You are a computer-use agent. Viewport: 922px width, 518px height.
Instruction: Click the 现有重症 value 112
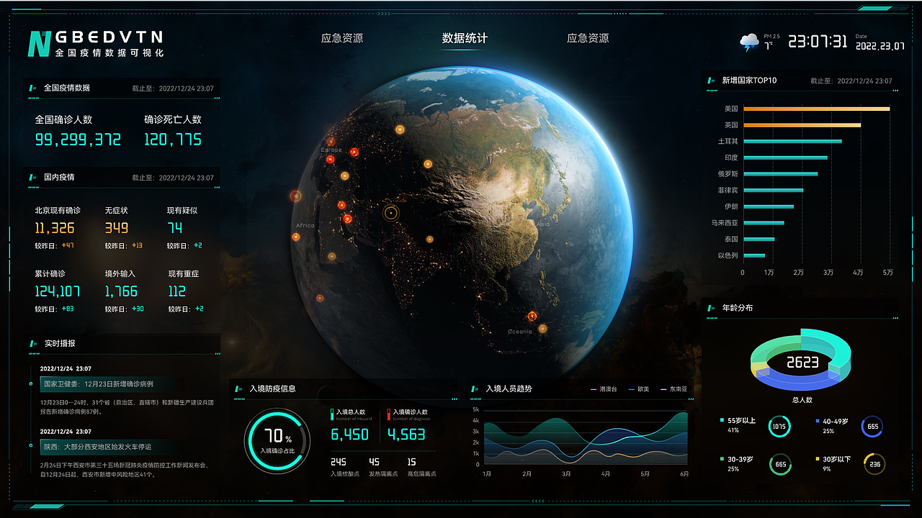coord(177,291)
